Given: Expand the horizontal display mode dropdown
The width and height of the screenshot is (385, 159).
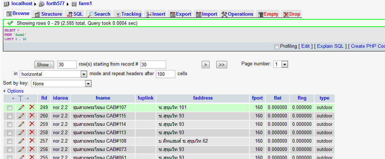Looking at the screenshot, I should [53, 74].
